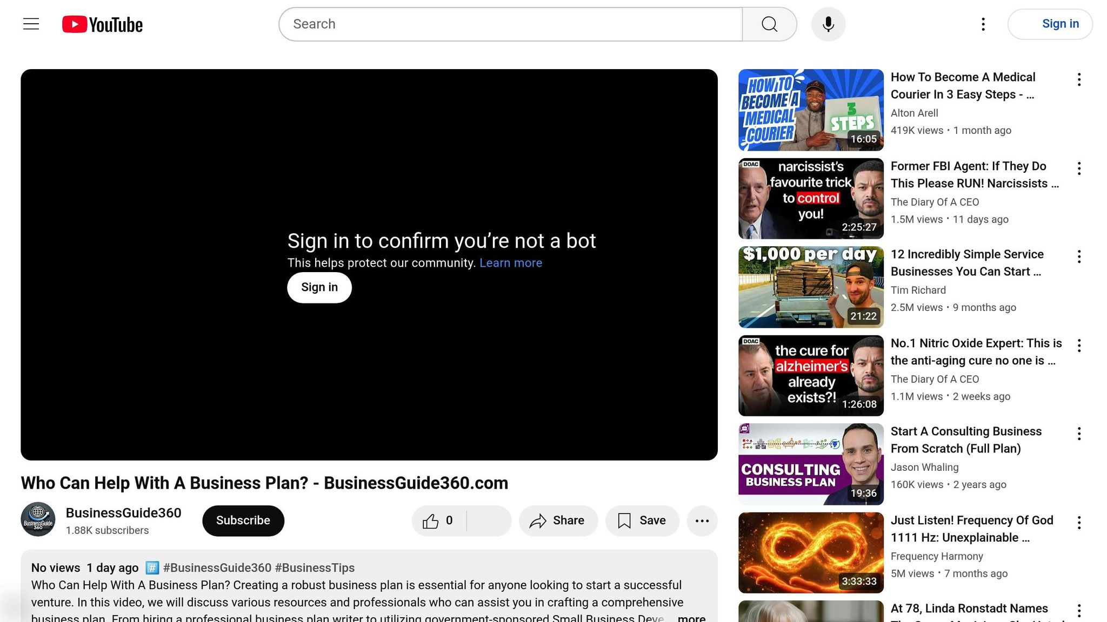This screenshot has height=622, width=1107.
Task: Open the #BusinessTips hashtag
Action: (315, 568)
